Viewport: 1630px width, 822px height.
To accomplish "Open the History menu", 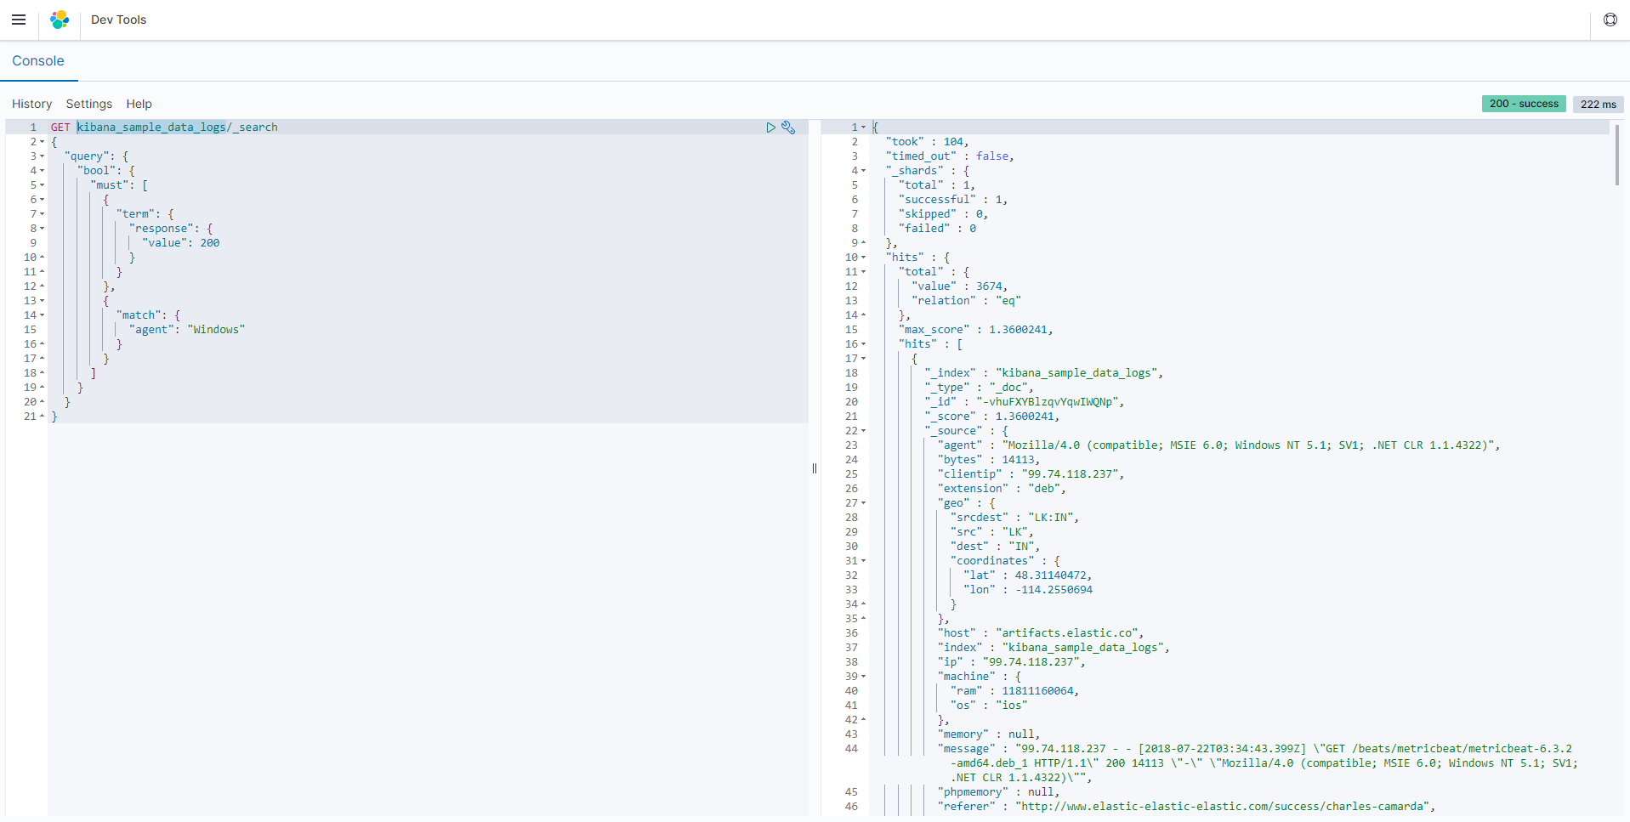I will coord(31,104).
